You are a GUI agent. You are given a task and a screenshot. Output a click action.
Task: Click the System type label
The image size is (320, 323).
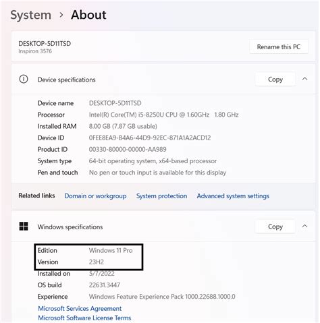point(55,161)
